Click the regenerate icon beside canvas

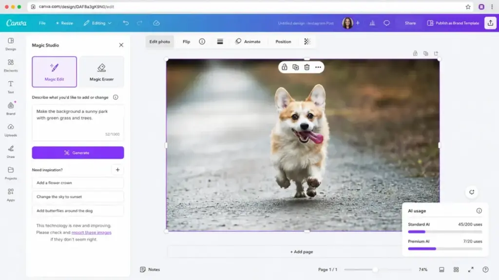pos(472,192)
